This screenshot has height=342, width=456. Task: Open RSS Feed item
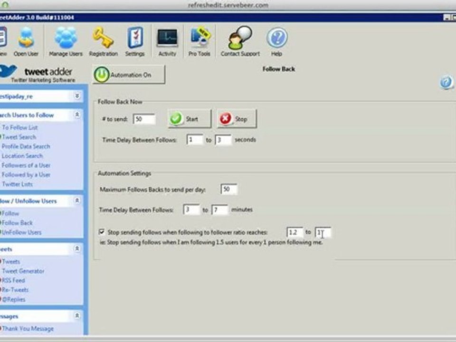(x=13, y=280)
